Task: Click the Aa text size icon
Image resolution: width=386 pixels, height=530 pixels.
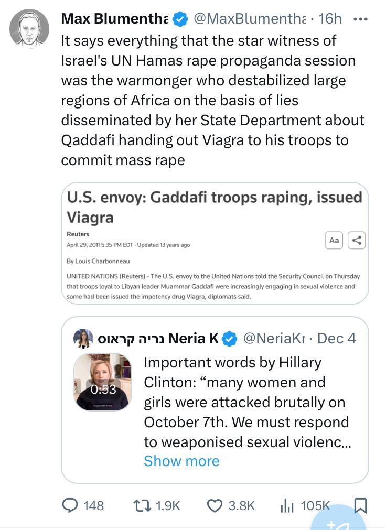Action: click(x=334, y=240)
